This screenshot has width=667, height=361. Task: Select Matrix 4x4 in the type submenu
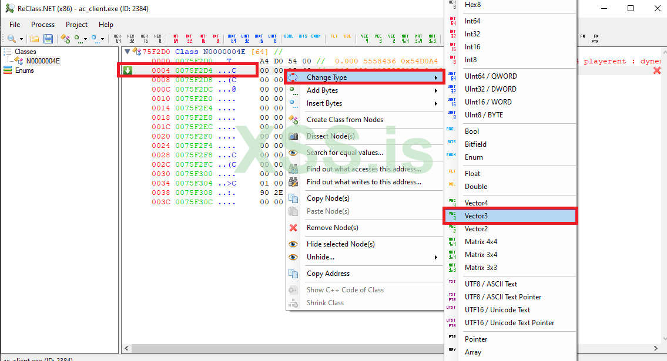click(511, 242)
